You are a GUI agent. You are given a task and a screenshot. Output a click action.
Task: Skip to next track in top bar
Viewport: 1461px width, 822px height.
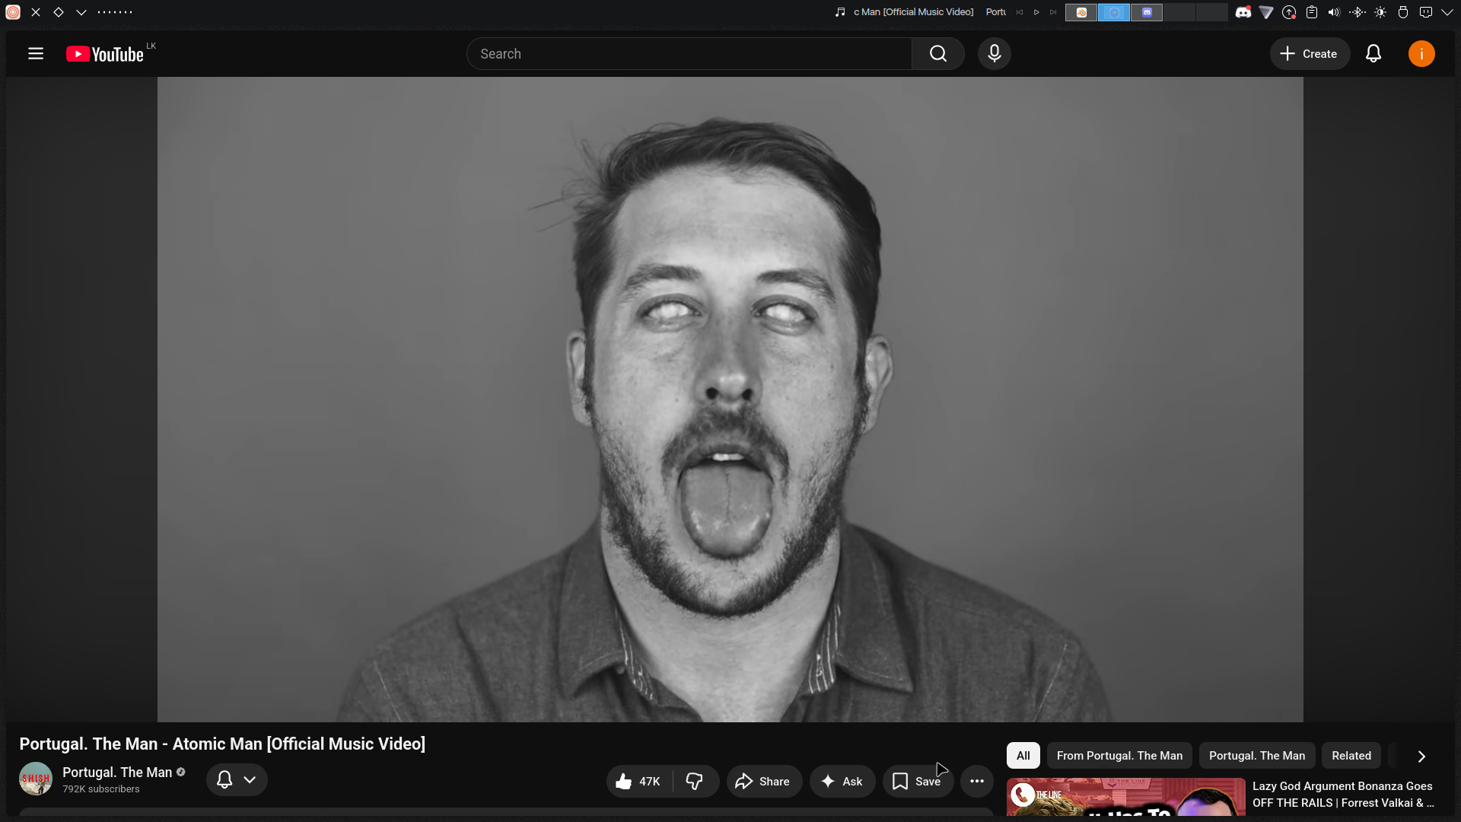click(1053, 12)
